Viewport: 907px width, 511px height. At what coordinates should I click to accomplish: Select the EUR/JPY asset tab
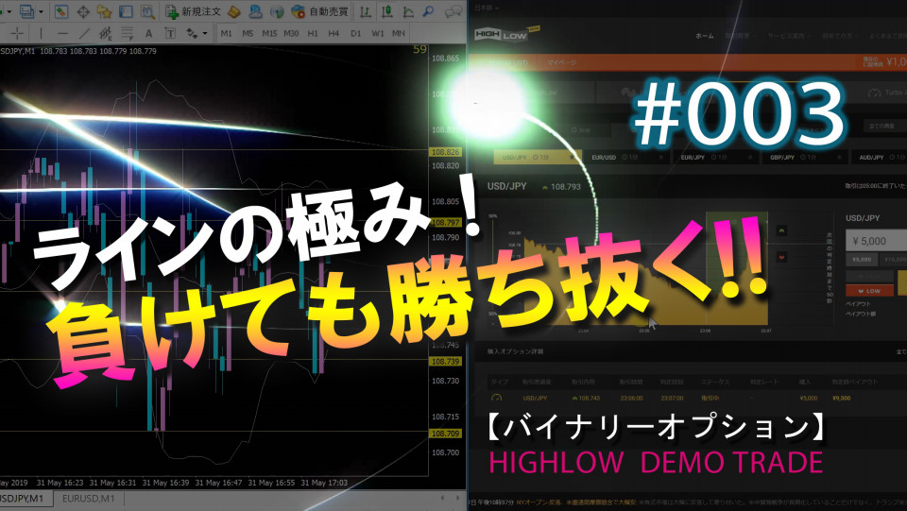coord(716,157)
